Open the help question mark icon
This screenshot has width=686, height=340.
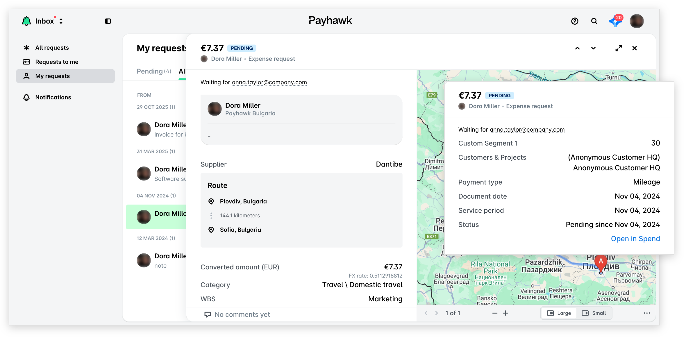tap(574, 21)
